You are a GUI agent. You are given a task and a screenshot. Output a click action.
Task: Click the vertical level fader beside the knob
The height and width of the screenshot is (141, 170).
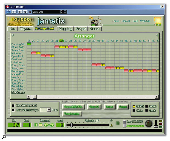pyautogui.click(x=156, y=124)
